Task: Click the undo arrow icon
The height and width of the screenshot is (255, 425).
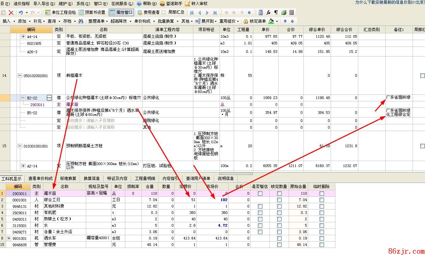Action: click(21, 12)
